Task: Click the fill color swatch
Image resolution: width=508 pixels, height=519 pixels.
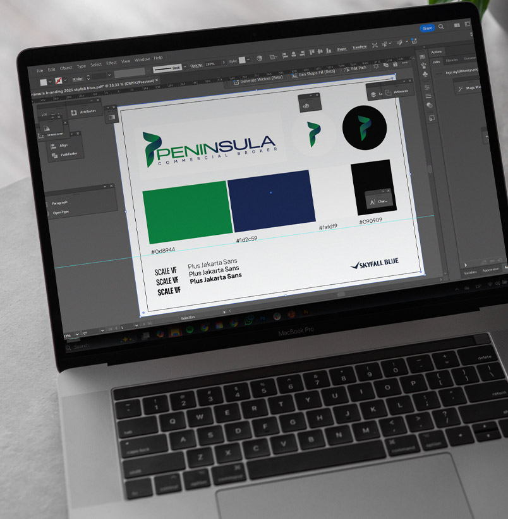Action: point(44,82)
